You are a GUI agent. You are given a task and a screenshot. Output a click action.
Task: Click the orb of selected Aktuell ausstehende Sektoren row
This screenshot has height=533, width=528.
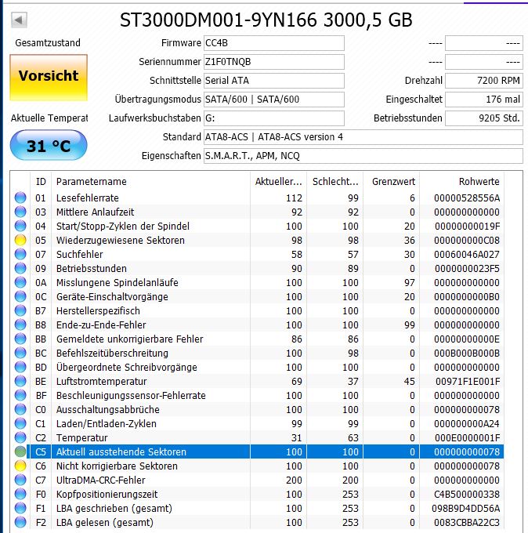click(20, 451)
